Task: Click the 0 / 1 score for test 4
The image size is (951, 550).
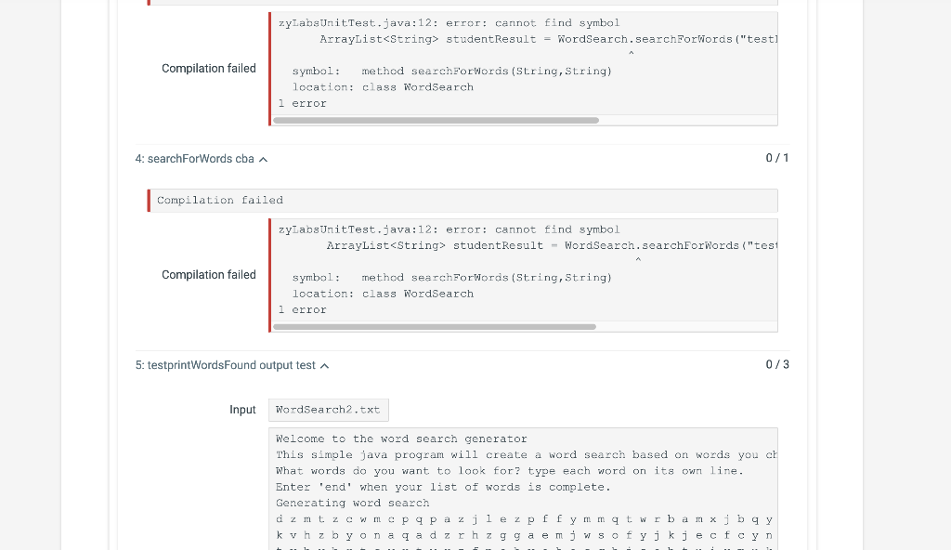Action: [x=777, y=158]
